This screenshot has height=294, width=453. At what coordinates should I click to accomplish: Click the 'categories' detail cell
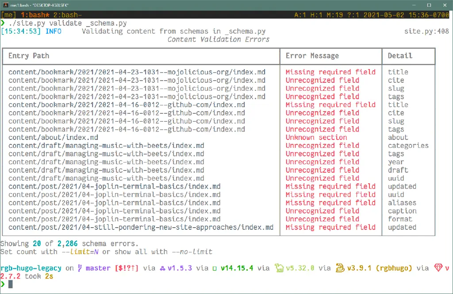click(x=408, y=145)
